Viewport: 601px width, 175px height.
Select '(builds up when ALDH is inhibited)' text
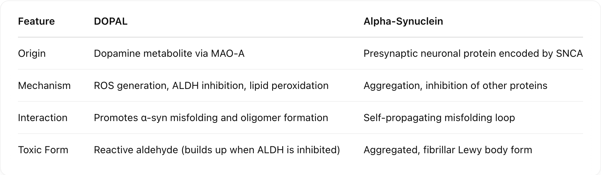pyautogui.click(x=261, y=150)
